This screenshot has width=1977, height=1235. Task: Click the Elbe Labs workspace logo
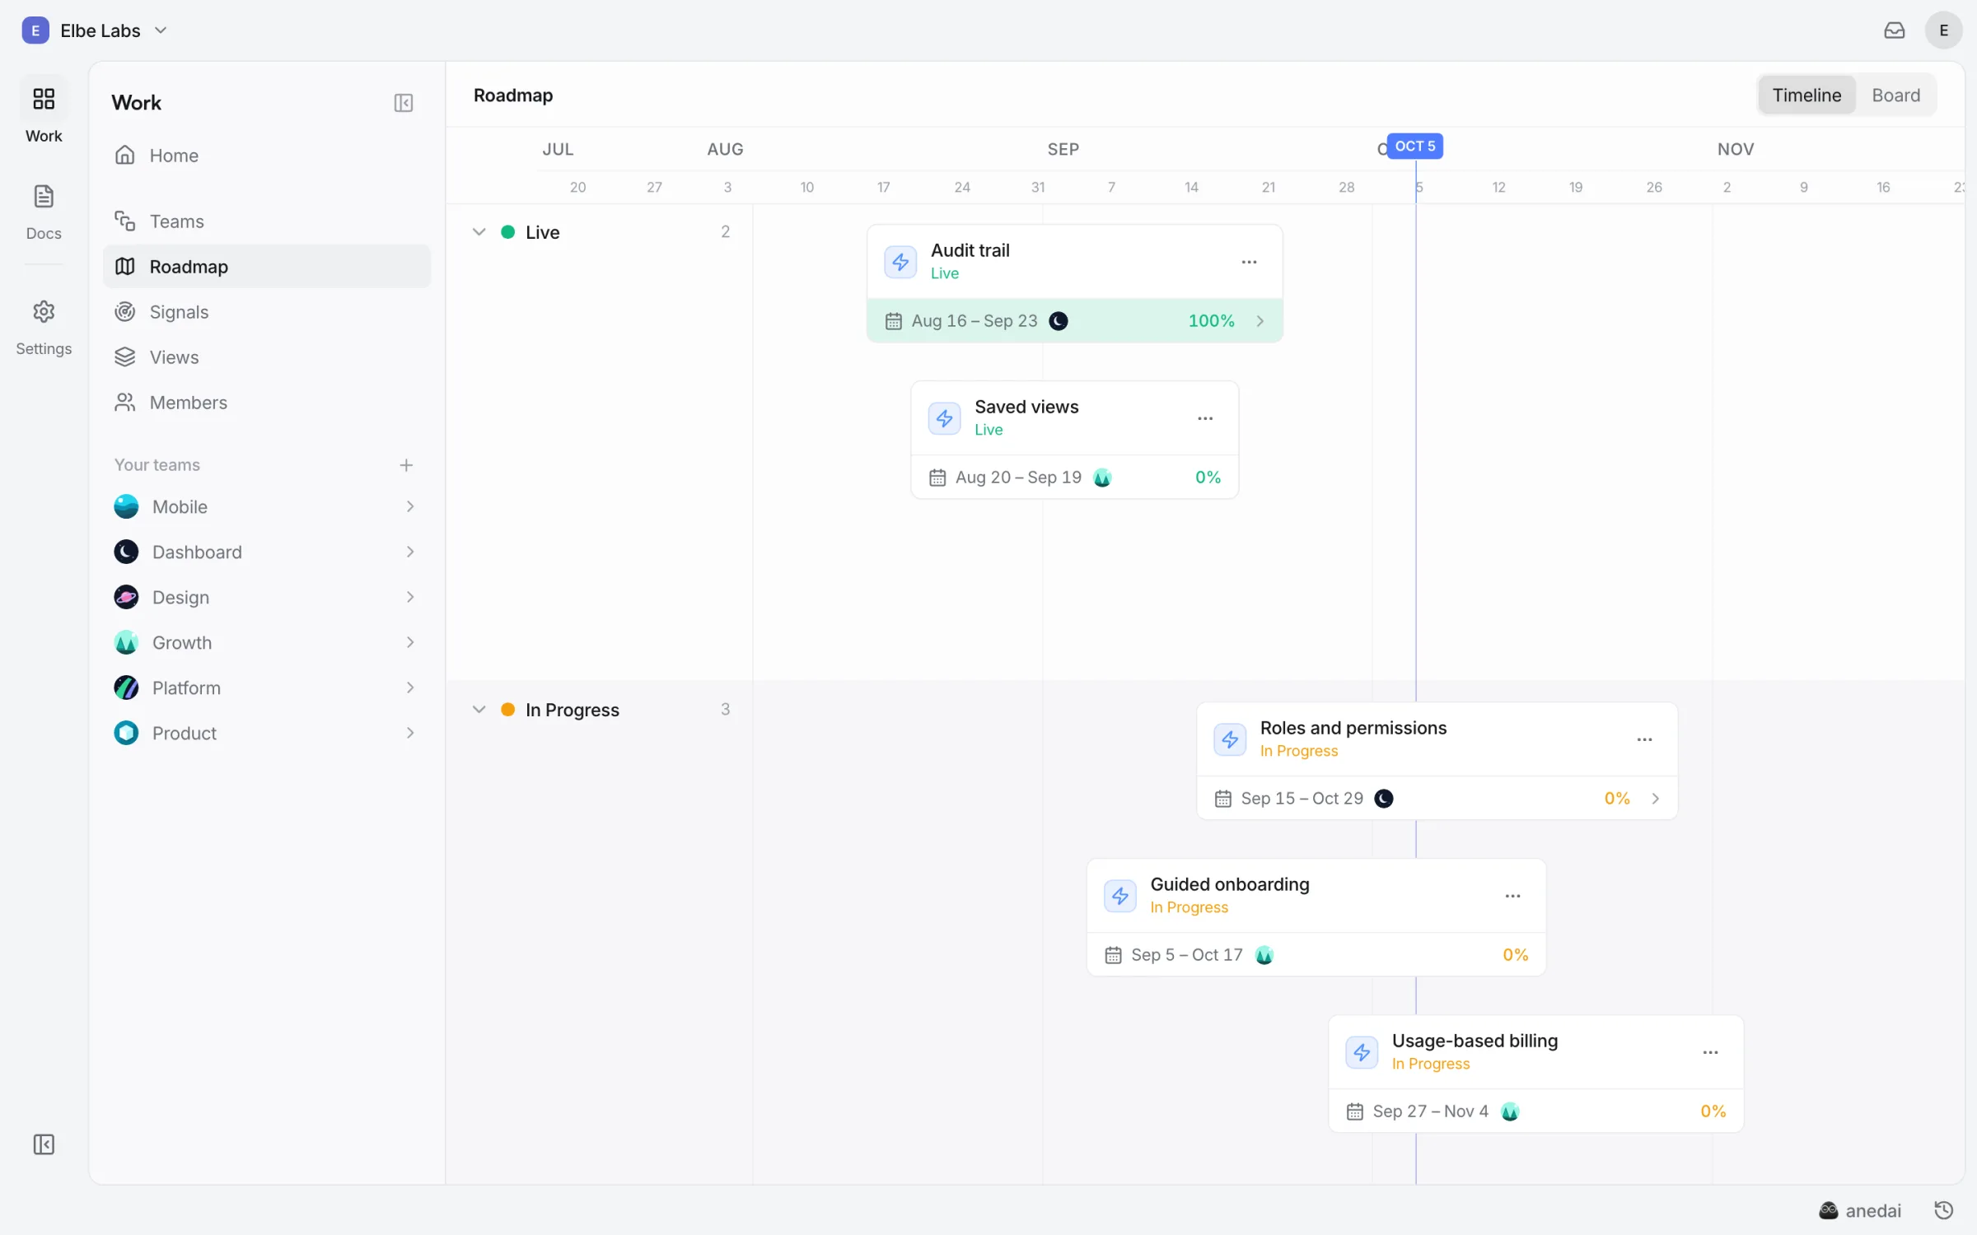(35, 30)
